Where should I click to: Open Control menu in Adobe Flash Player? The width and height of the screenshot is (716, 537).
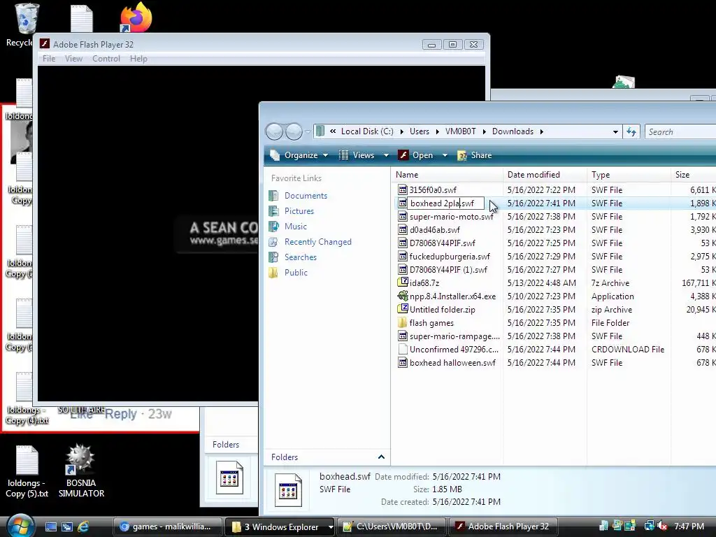[x=106, y=59]
